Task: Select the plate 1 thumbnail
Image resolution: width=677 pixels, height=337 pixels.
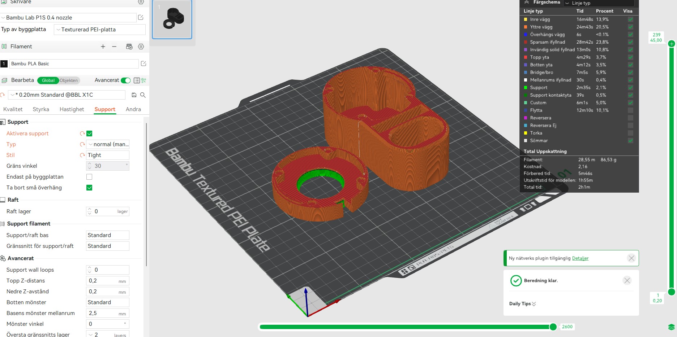Action: pyautogui.click(x=172, y=19)
